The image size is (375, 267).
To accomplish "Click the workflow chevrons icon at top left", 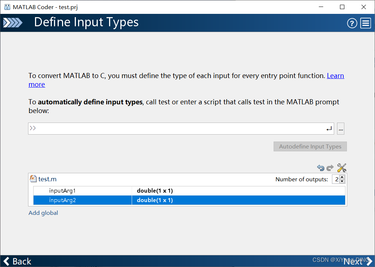I will tap(12, 22).
